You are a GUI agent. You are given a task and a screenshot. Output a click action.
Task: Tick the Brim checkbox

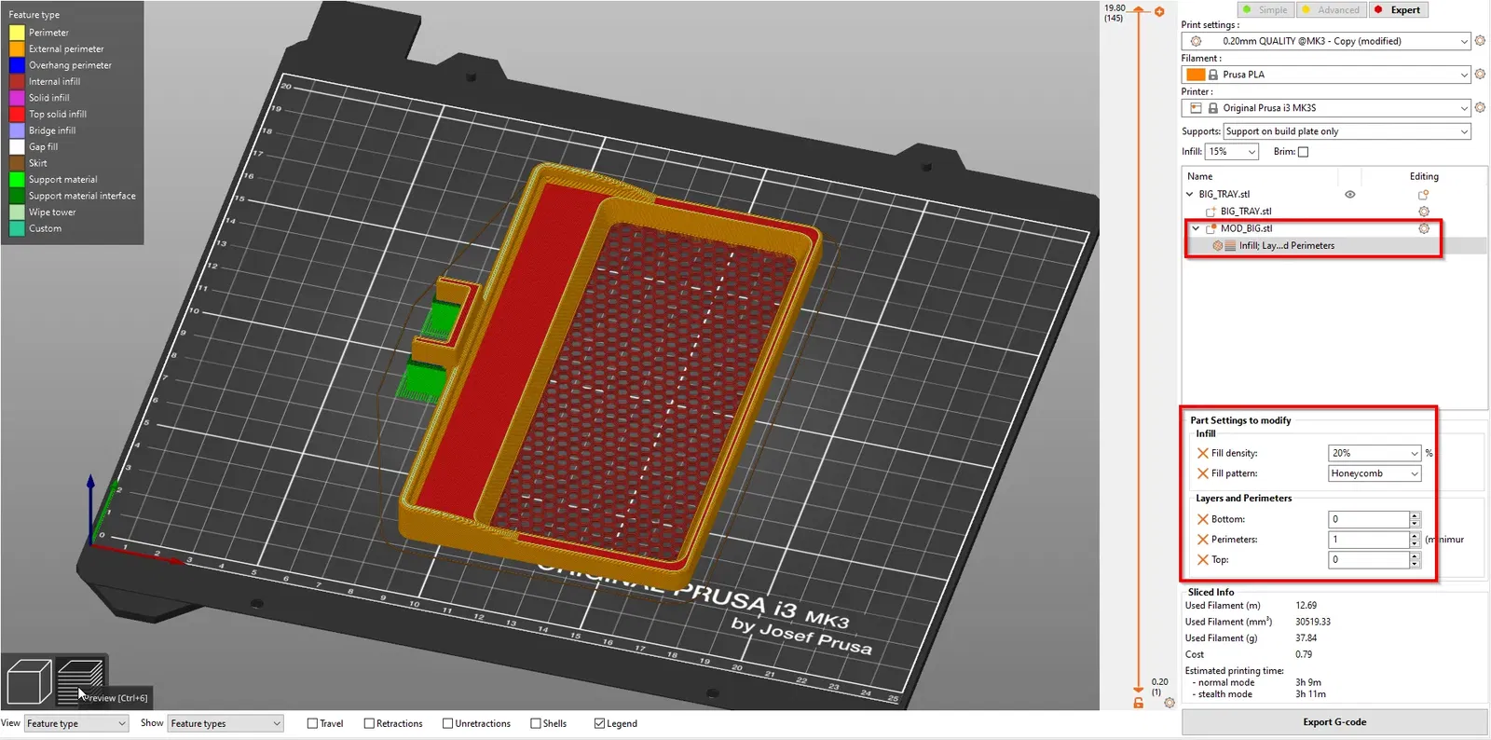point(1303,152)
